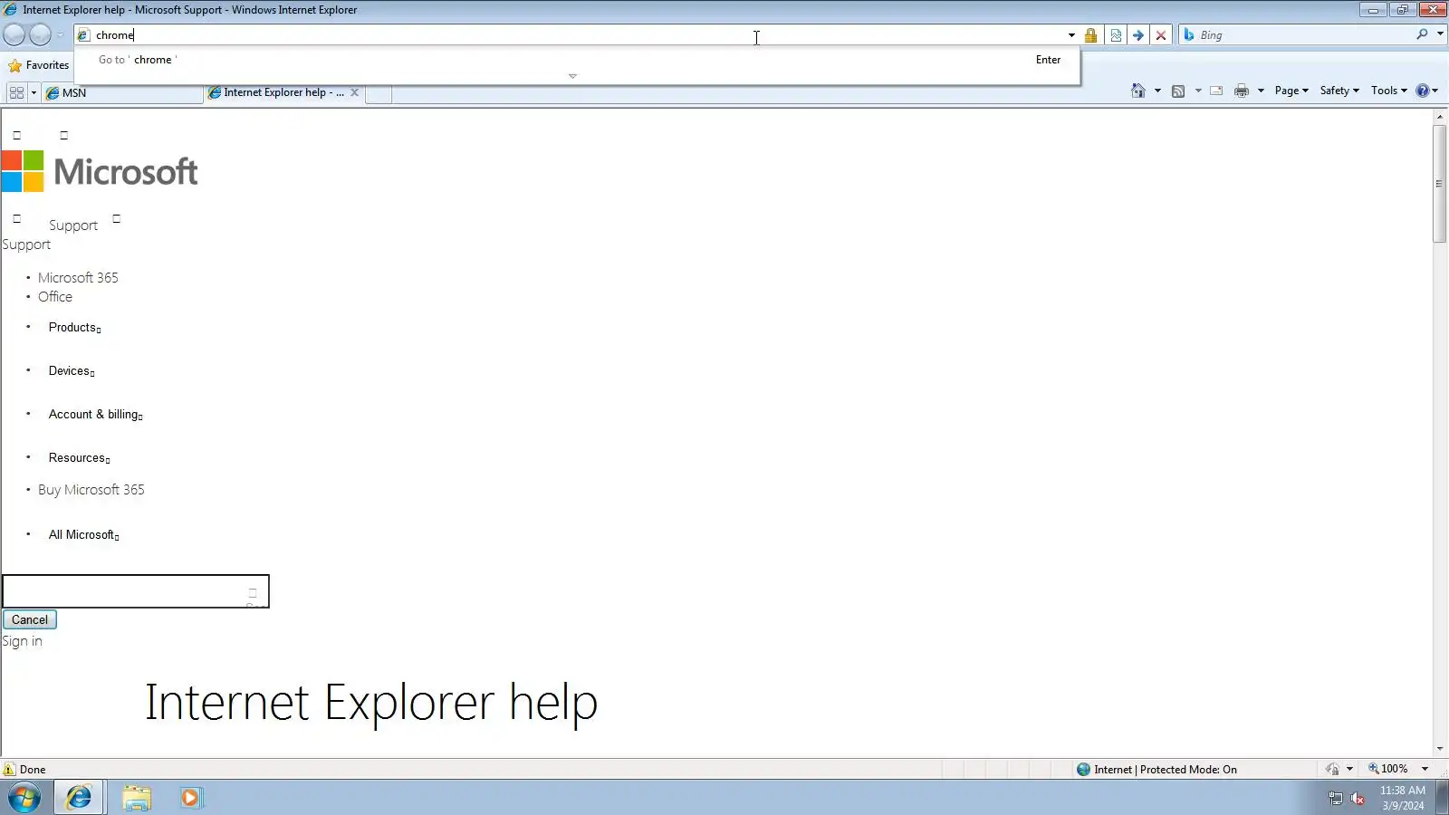Viewport: 1449px width, 815px height.
Task: Open the Bing search provider dropdown
Action: [1440, 34]
